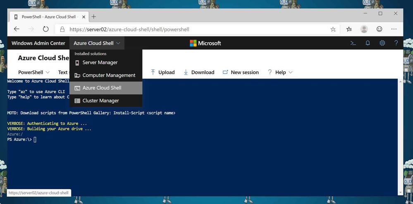Image resolution: width=413 pixels, height=204 pixels.
Task: Click the Cluster Manager icon
Action: coord(77,100)
